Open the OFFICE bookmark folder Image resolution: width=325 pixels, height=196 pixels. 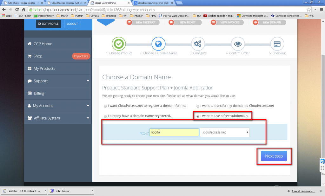click(92, 16)
